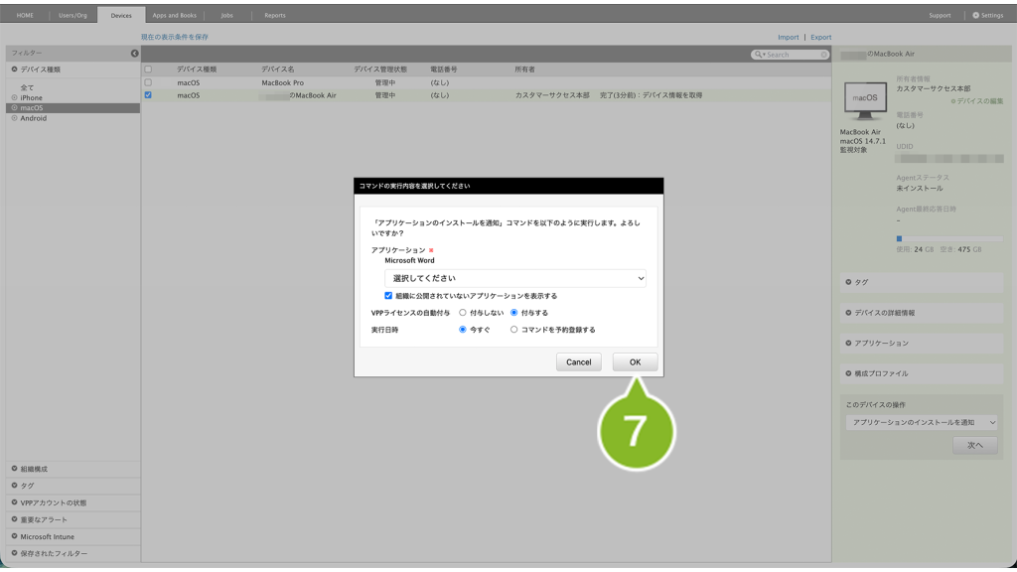
Task: Check the MacBook Pro row checkbox
Action: 148,83
